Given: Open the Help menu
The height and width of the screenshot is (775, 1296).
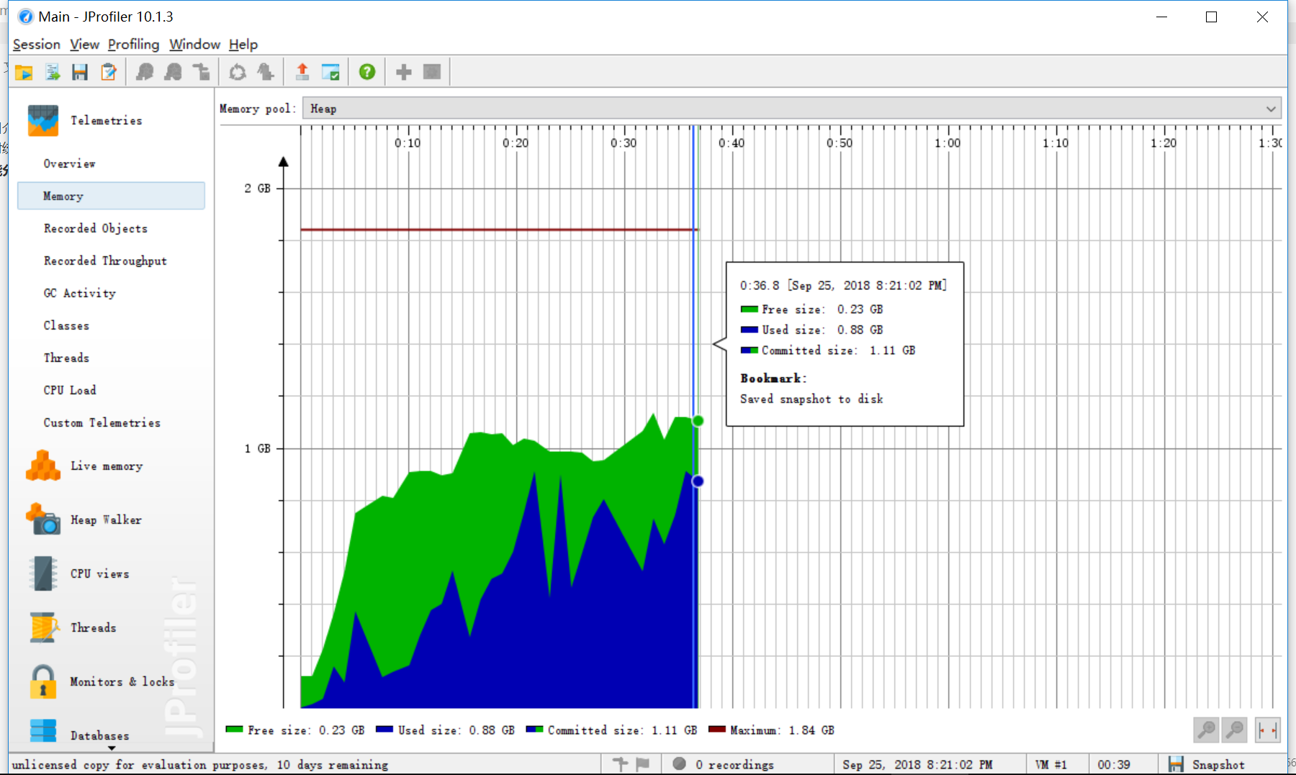Looking at the screenshot, I should tap(243, 45).
